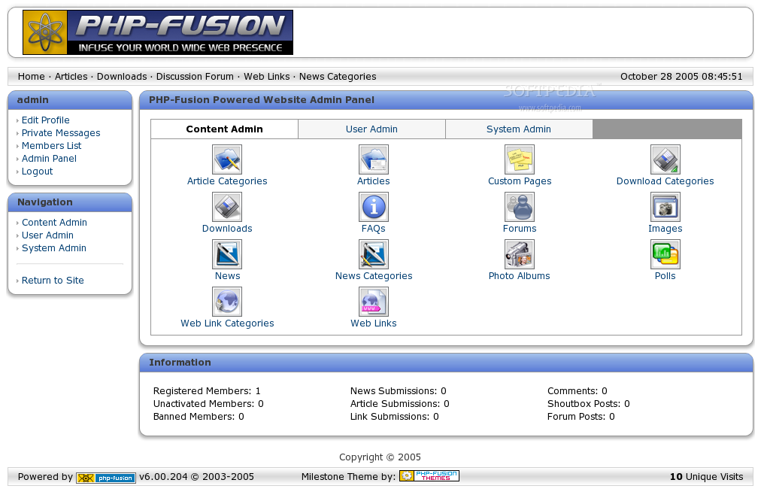Image resolution: width=761 pixels, height=501 pixels.
Task: Click the Return to Site link
Action: 53,281
